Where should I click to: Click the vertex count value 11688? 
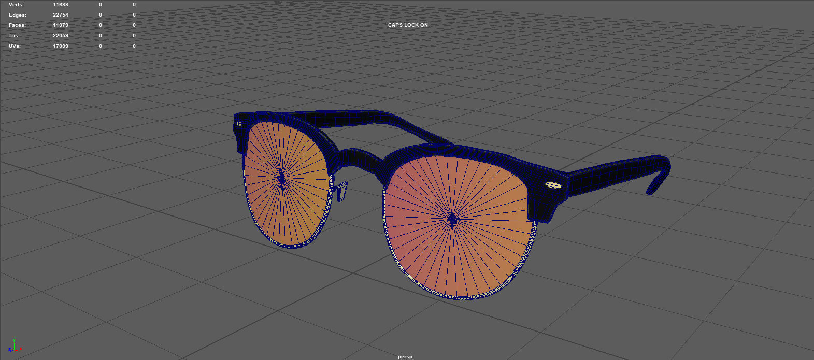pyautogui.click(x=61, y=5)
